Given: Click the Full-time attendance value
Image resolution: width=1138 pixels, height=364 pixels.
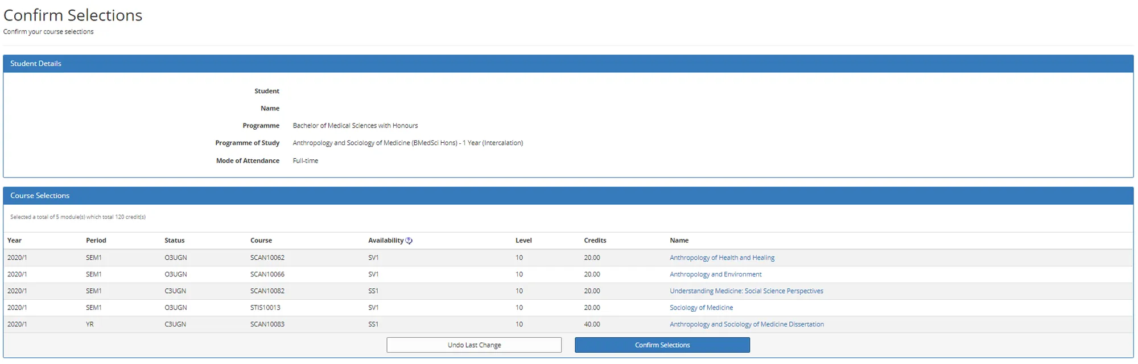Looking at the screenshot, I should tap(306, 161).
